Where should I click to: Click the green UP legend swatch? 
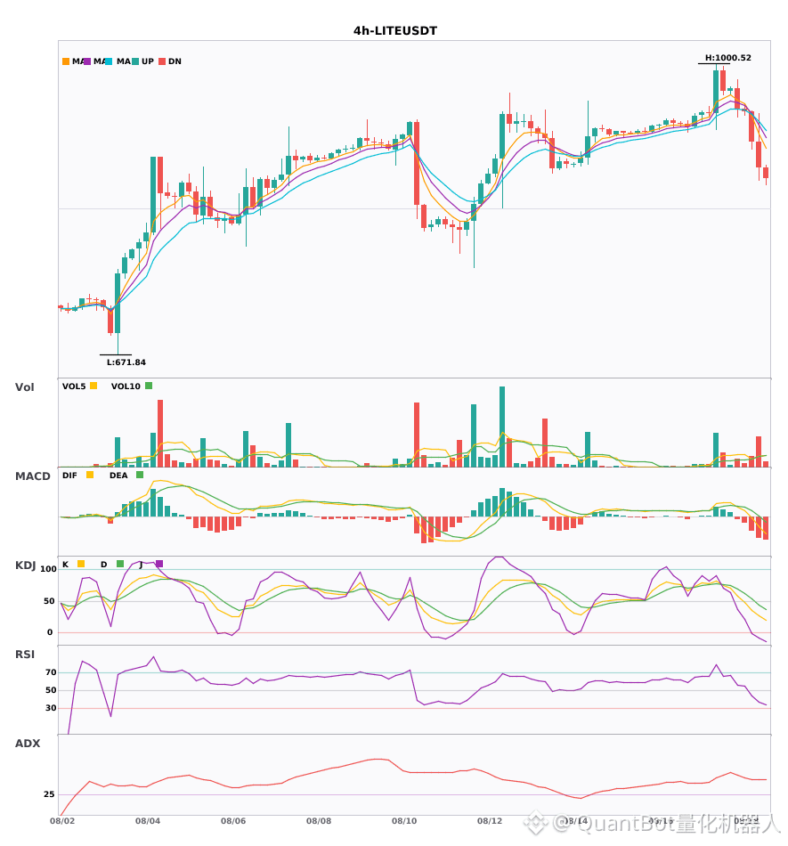(x=135, y=61)
